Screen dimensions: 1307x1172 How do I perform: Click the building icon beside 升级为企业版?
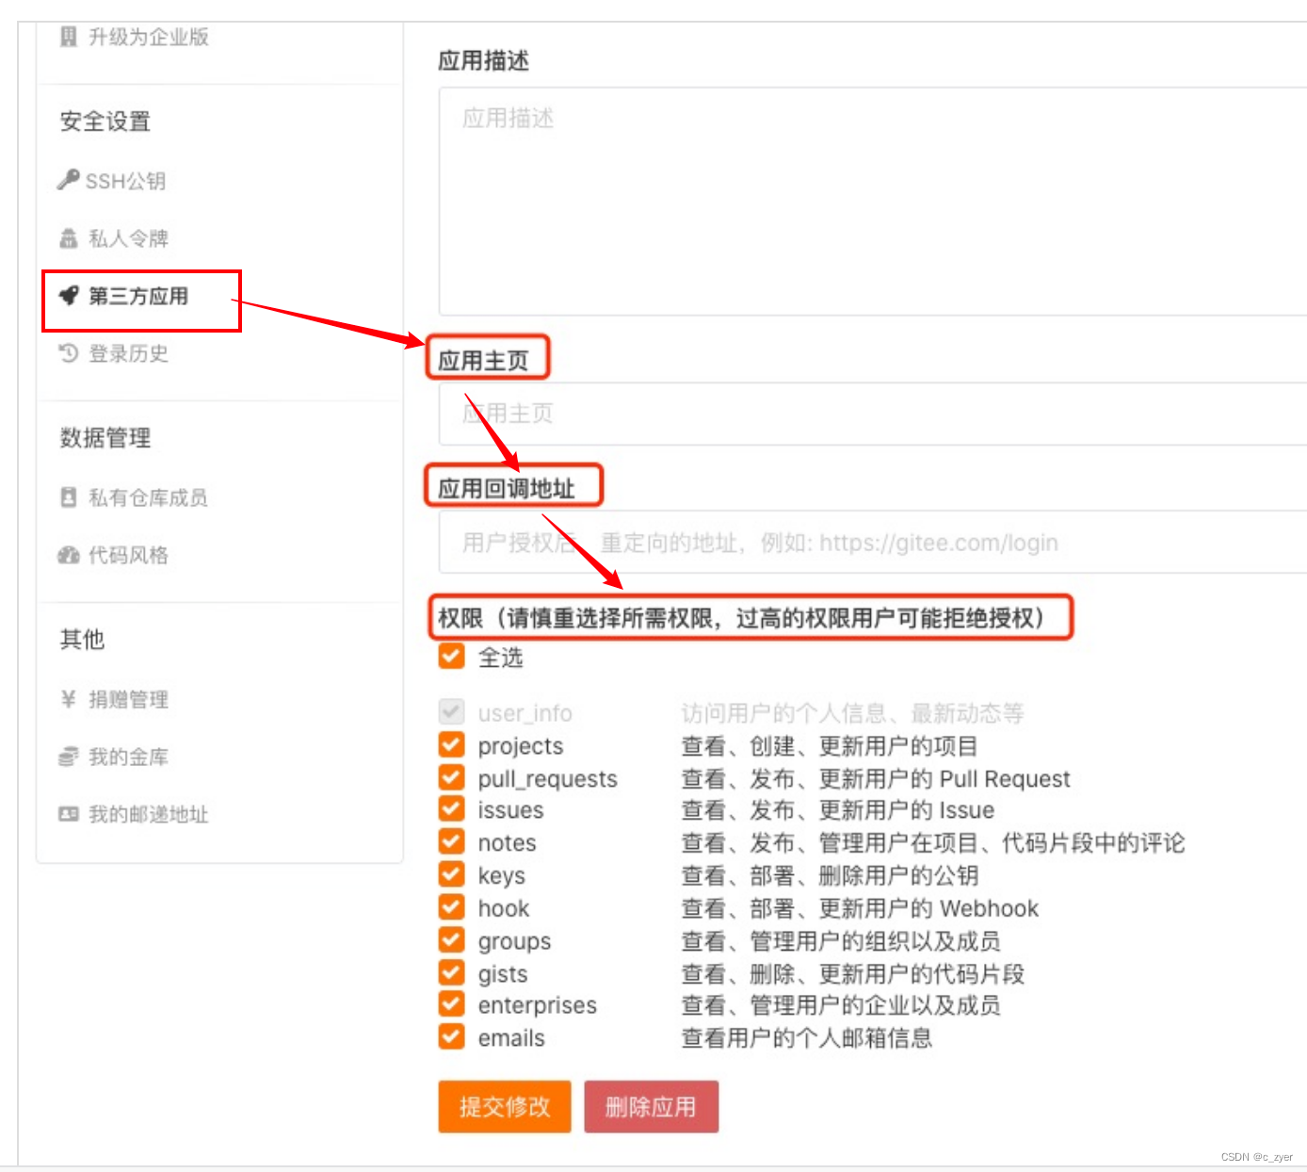pos(68,37)
